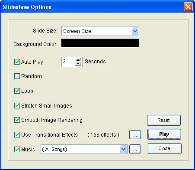This screenshot has width=195, height=170.
Task: Uncheck Use Transitional Effects
Action: tap(17, 135)
